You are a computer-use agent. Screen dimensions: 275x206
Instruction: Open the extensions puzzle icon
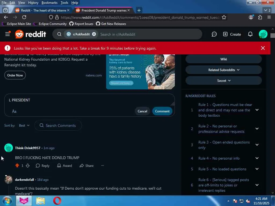coord(260,17)
